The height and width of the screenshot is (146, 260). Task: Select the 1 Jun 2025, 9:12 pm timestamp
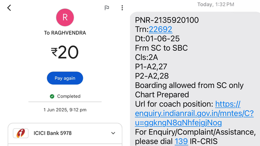tap(65, 110)
